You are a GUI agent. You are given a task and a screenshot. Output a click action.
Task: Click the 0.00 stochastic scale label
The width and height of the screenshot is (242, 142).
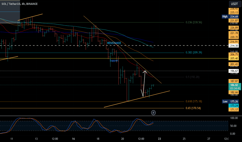point(233,134)
